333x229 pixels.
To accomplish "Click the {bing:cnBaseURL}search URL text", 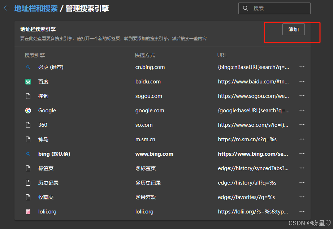I will (x=254, y=67).
